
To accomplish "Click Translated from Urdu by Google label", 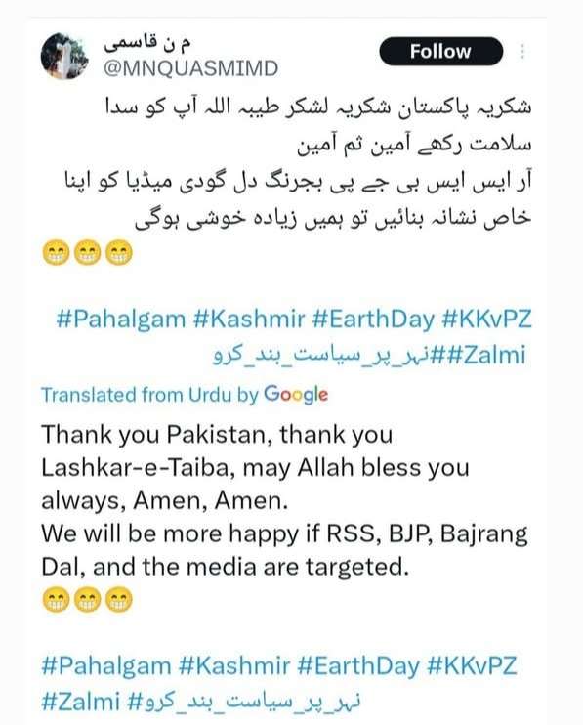I will (x=185, y=395).
